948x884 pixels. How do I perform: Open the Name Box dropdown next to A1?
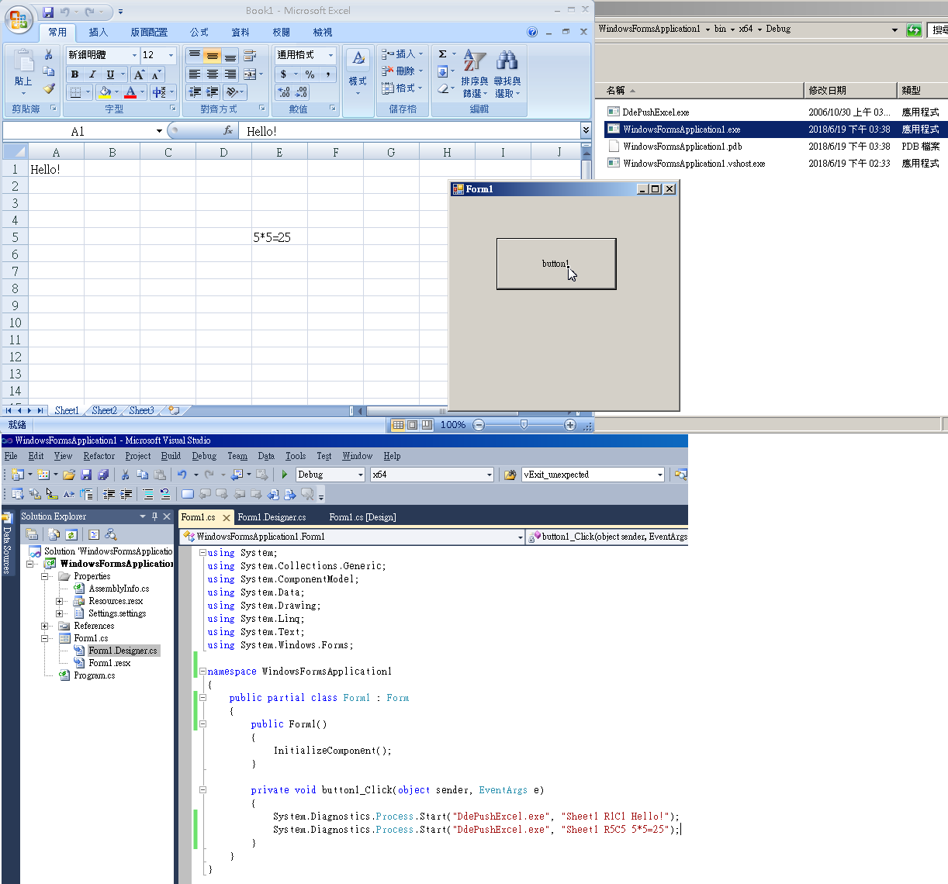(159, 131)
